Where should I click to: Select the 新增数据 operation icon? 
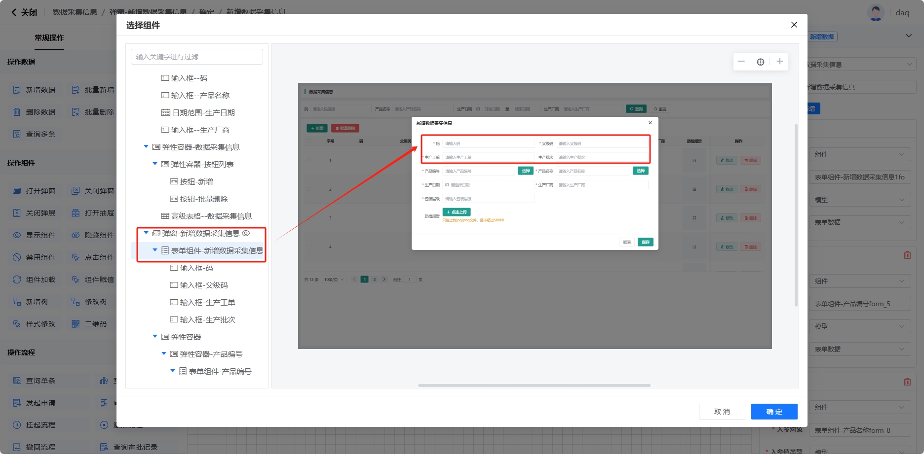pos(17,90)
